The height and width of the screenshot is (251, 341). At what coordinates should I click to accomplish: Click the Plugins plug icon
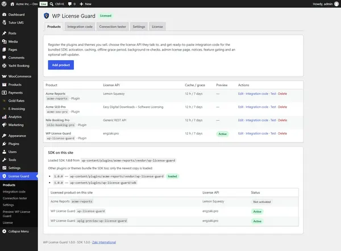click(x=4, y=144)
